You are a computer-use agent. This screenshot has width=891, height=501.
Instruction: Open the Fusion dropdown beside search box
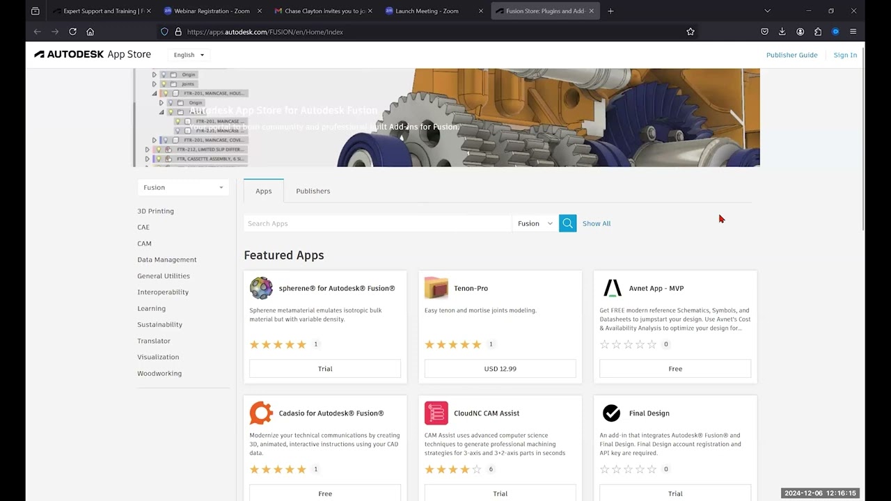535,223
